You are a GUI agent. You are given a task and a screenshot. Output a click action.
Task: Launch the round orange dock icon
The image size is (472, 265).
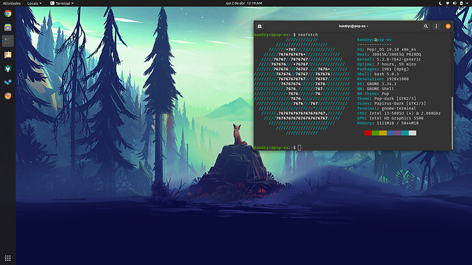[8, 96]
